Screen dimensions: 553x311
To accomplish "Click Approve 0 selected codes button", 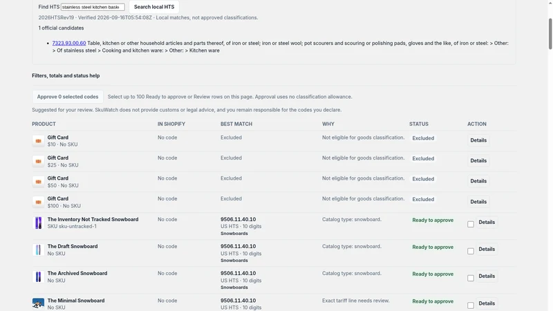I will point(68,97).
